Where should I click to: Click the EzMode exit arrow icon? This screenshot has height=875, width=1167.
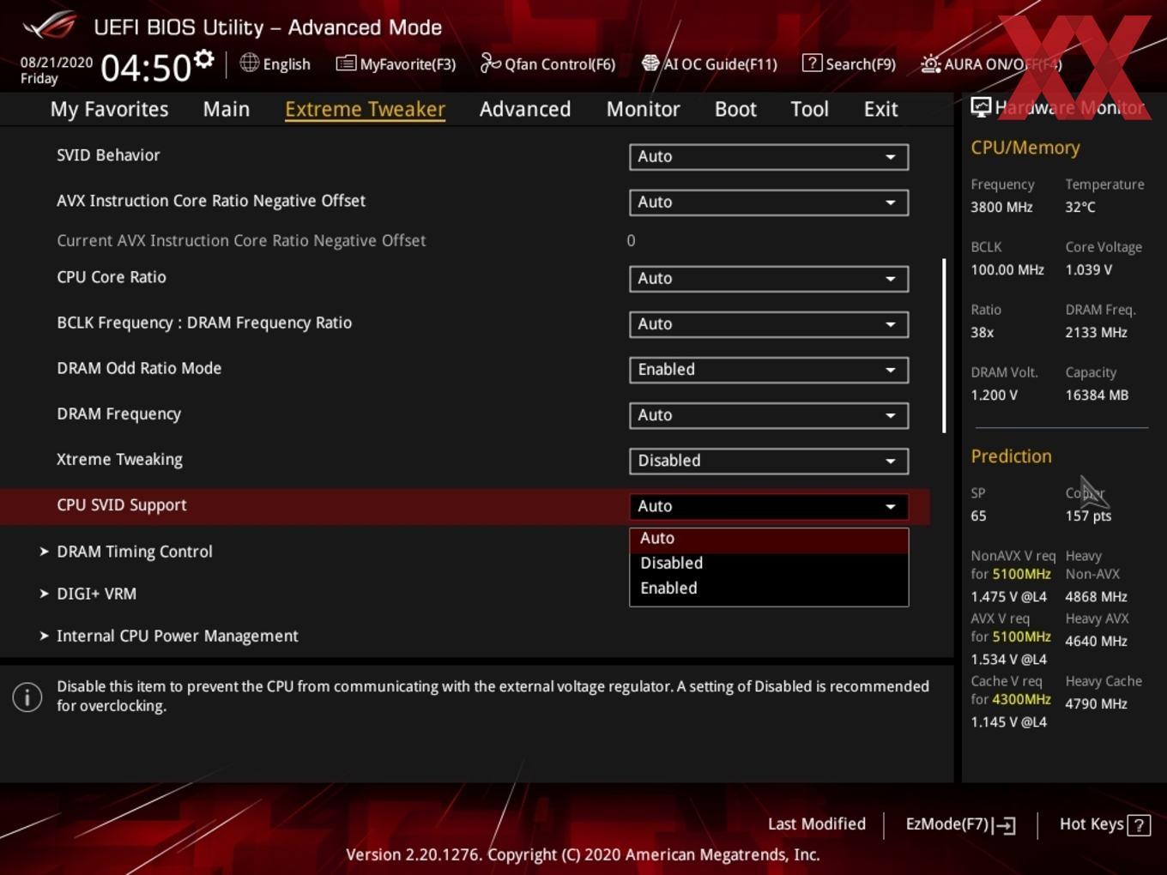pos(1005,825)
